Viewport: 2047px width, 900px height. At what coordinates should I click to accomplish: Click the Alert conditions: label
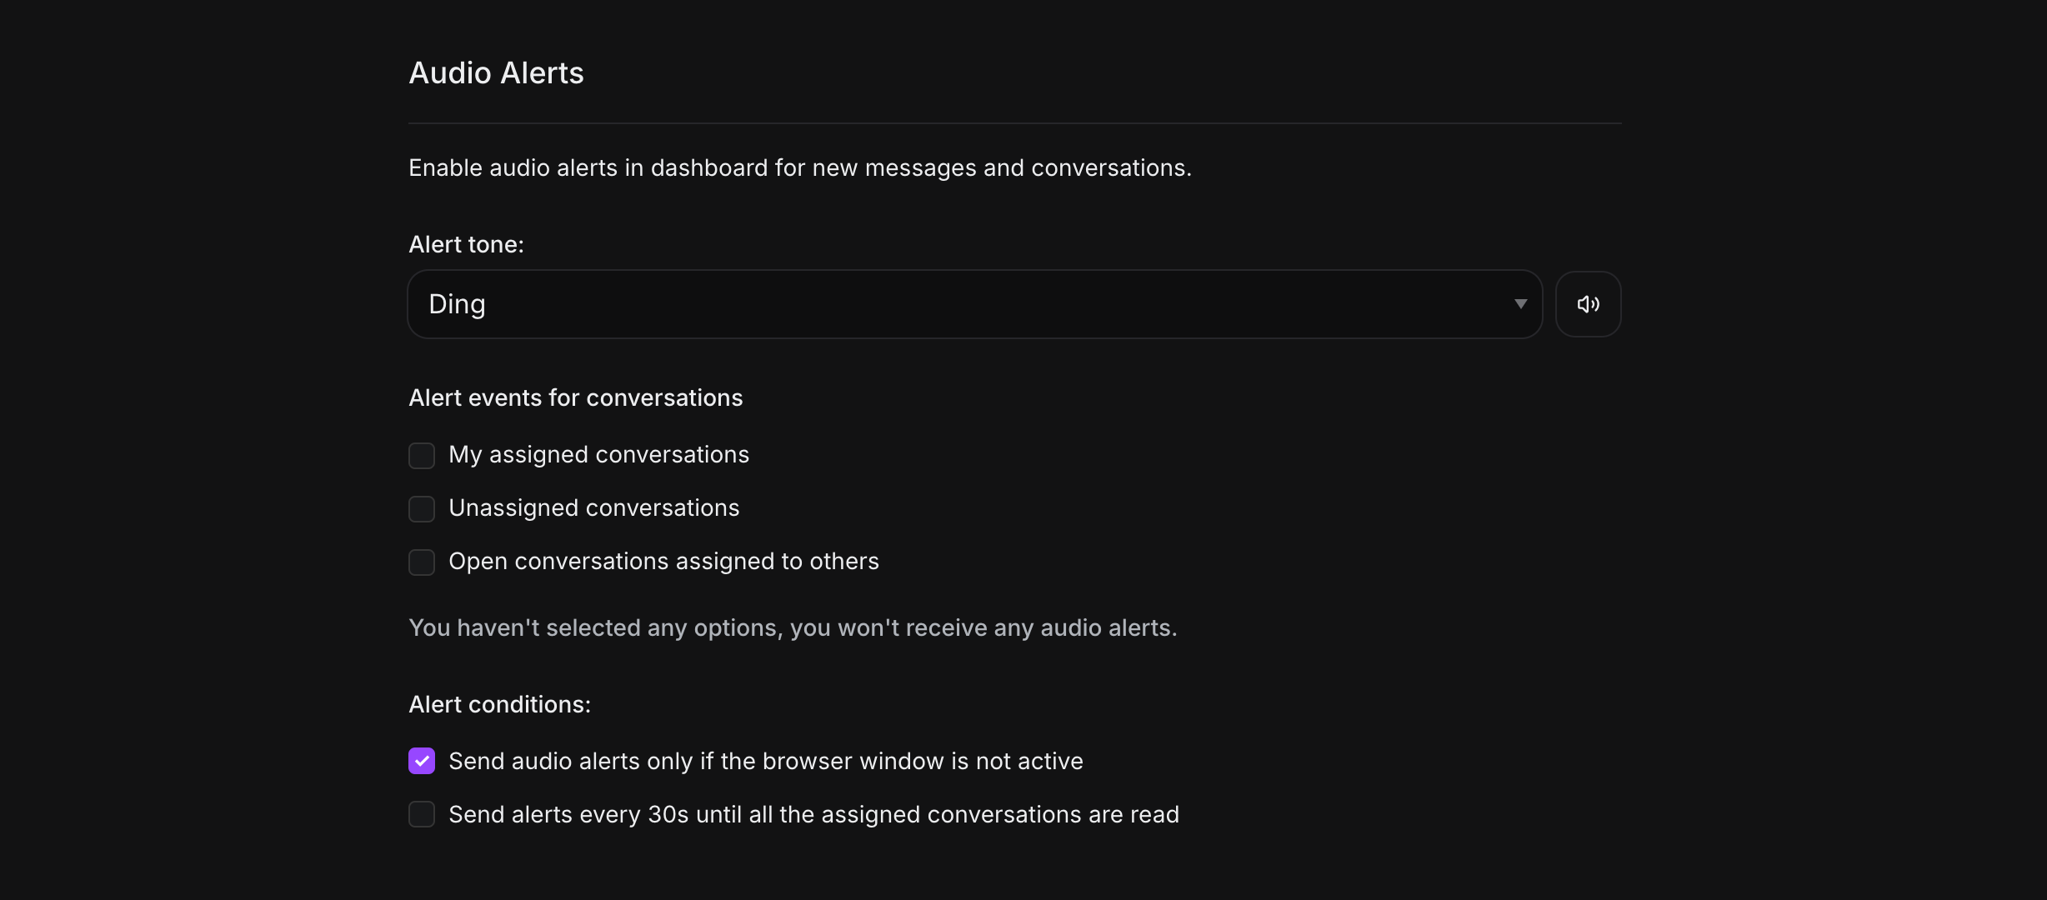click(499, 705)
